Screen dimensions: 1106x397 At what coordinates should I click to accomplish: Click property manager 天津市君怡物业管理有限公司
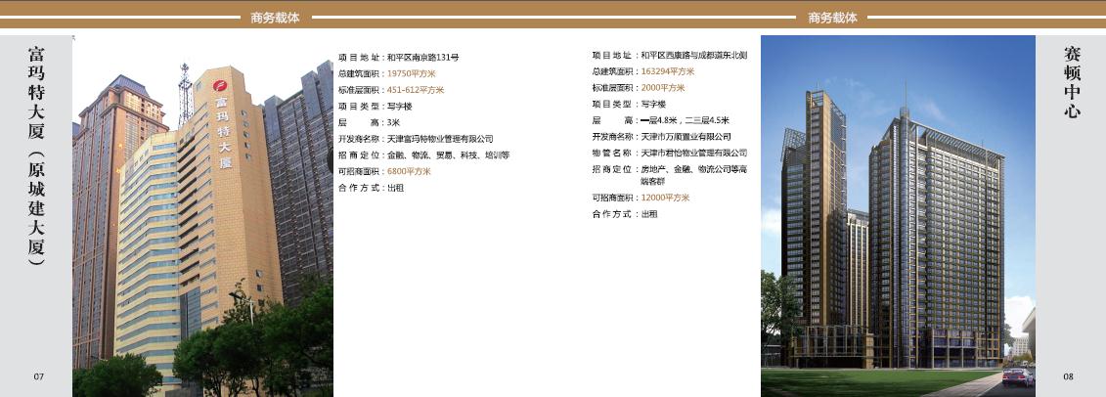click(693, 153)
